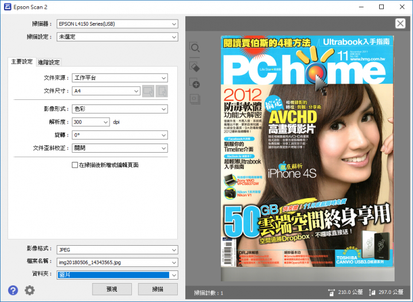Toggle 在掃描後新增或編輯頁面 checkbox
This screenshot has width=413, height=302.
coord(75,165)
